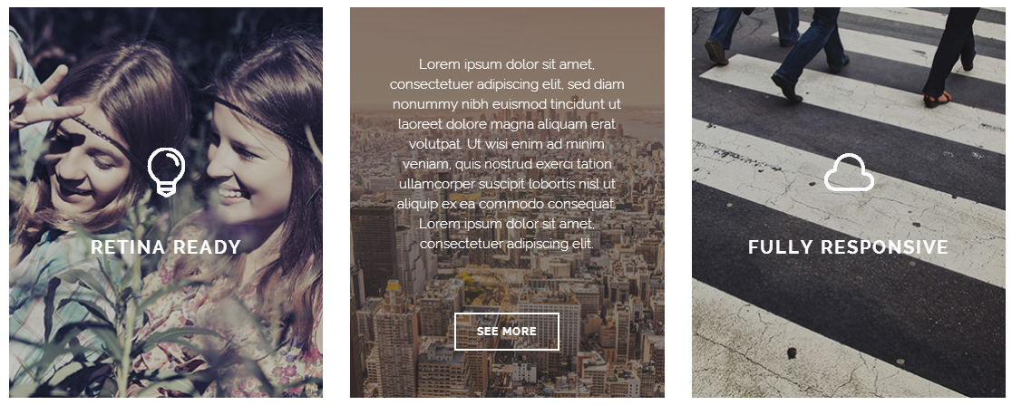1012x405 pixels.
Task: Click the red sandal on the crosswalk
Action: click(x=938, y=100)
